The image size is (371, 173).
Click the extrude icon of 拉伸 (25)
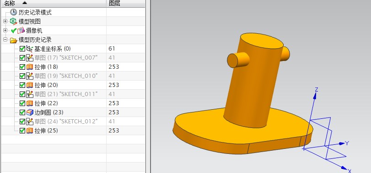[x=30, y=131]
